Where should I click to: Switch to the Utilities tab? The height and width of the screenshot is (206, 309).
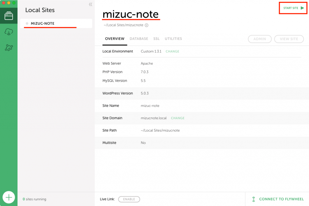[173, 39]
